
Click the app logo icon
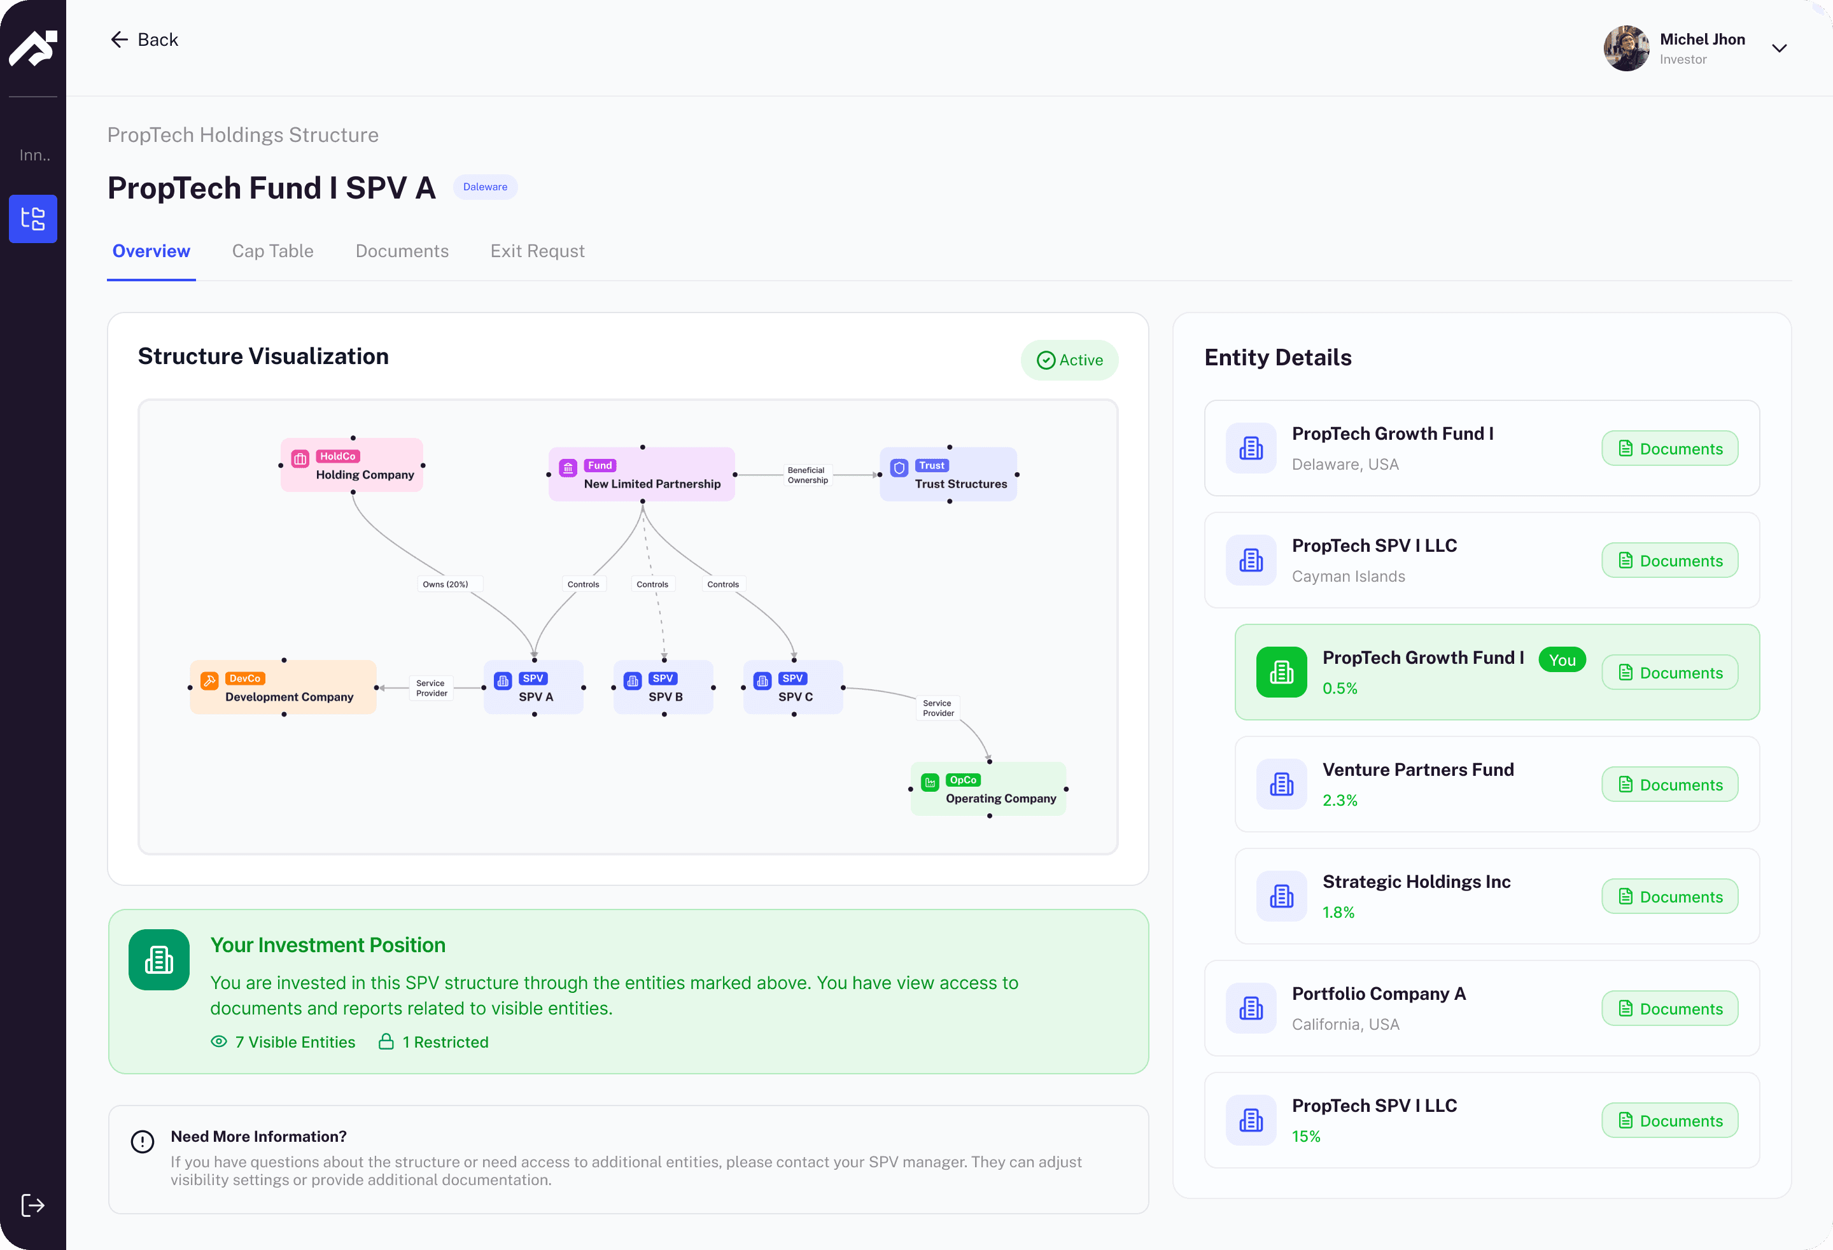click(32, 48)
